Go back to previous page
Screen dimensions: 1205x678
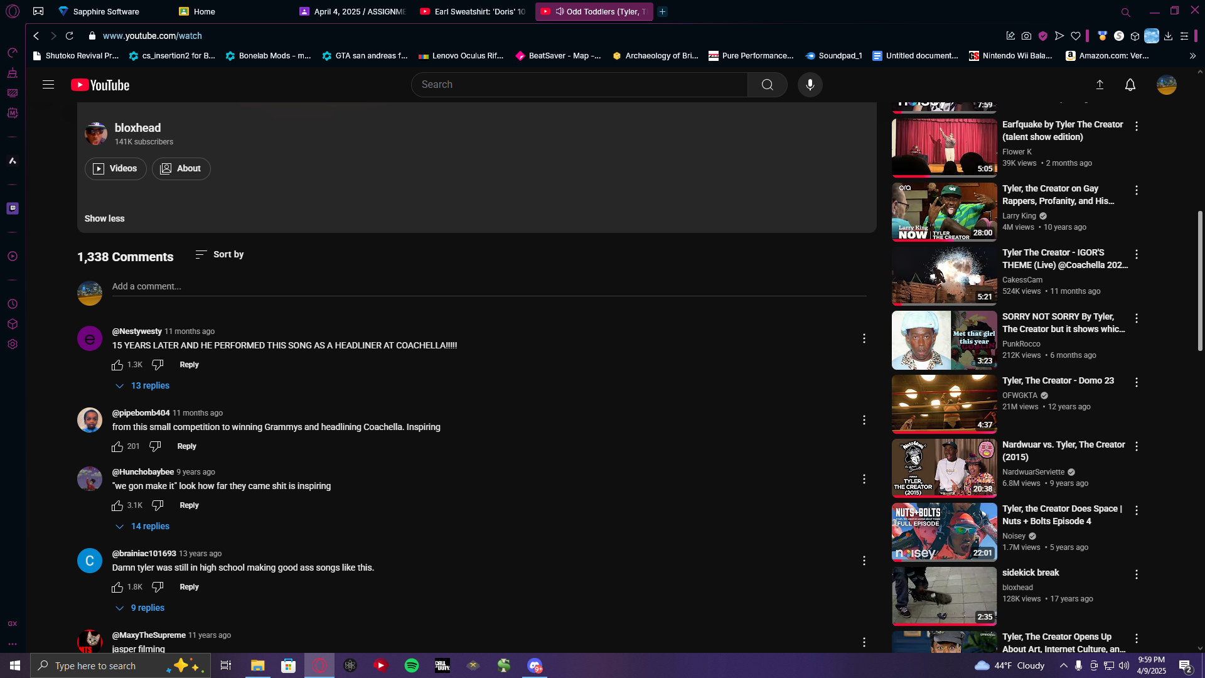coord(36,36)
